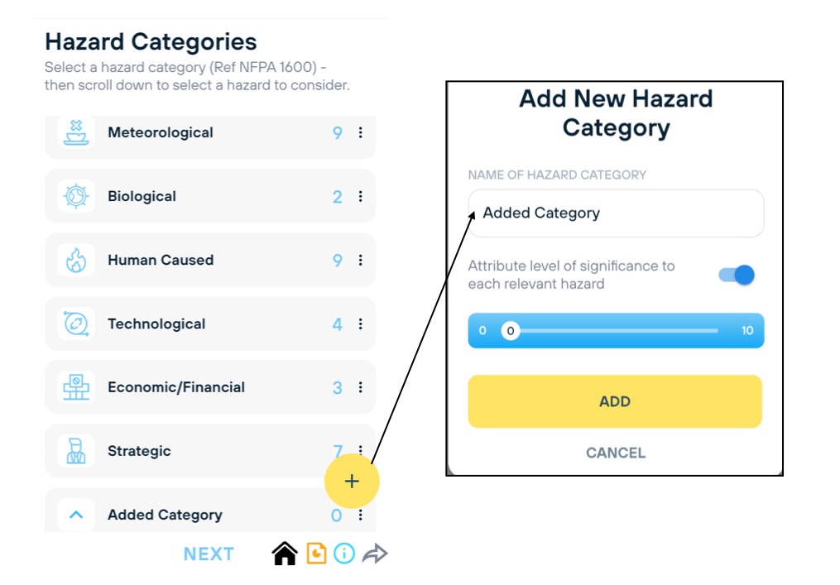Image resolution: width=840 pixels, height=585 pixels.
Task: Click the Biological category icon
Action: 76,196
